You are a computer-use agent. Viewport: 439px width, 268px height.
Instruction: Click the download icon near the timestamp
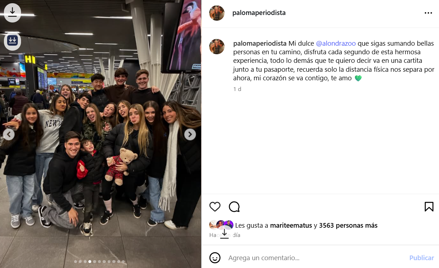224,233
